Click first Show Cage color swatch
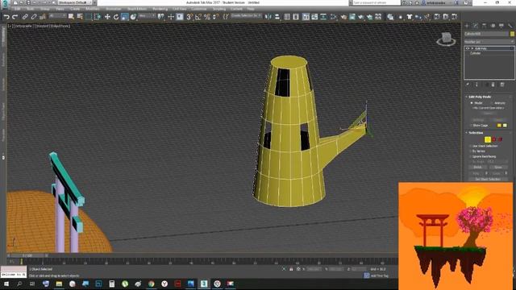The image size is (516, 290). click(499, 126)
